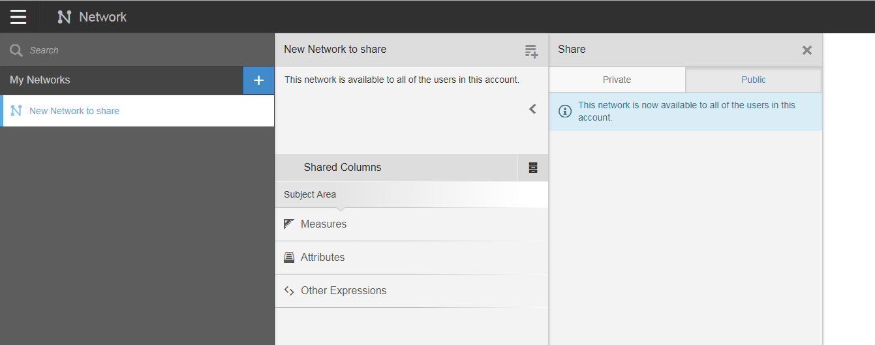Click the search magnifier icon
This screenshot has height=345, width=875.
point(16,50)
